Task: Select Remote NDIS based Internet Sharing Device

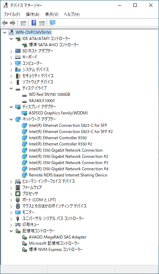Action: click(x=68, y=175)
